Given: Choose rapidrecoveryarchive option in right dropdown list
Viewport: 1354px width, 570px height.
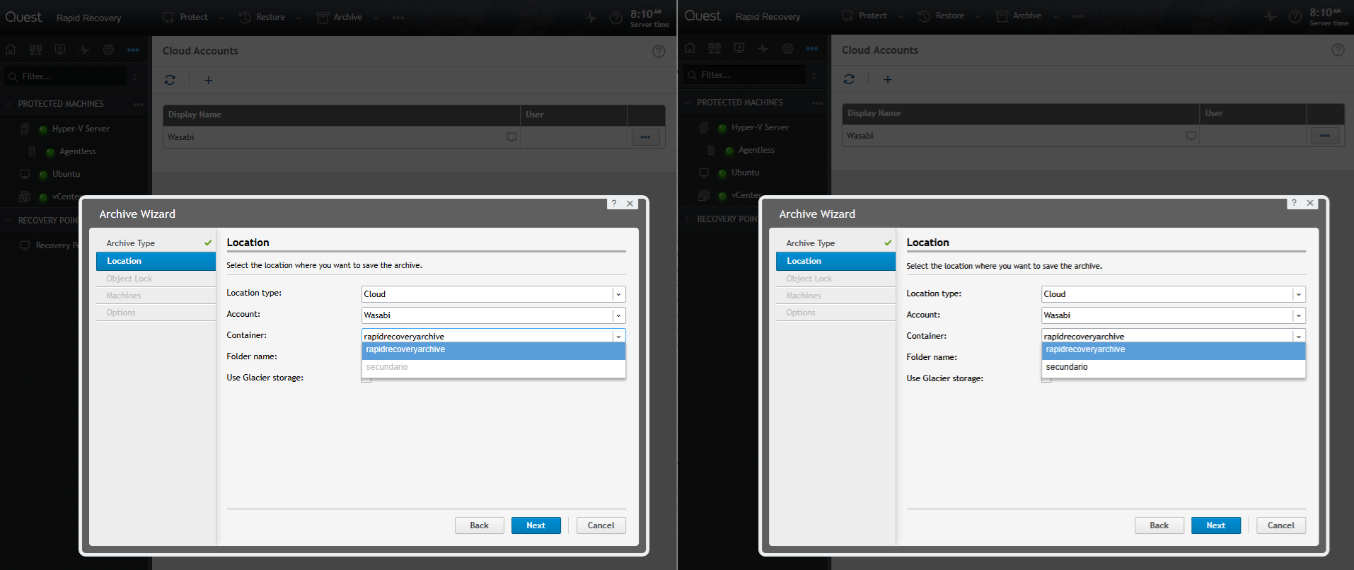Looking at the screenshot, I should pyautogui.click(x=1173, y=350).
